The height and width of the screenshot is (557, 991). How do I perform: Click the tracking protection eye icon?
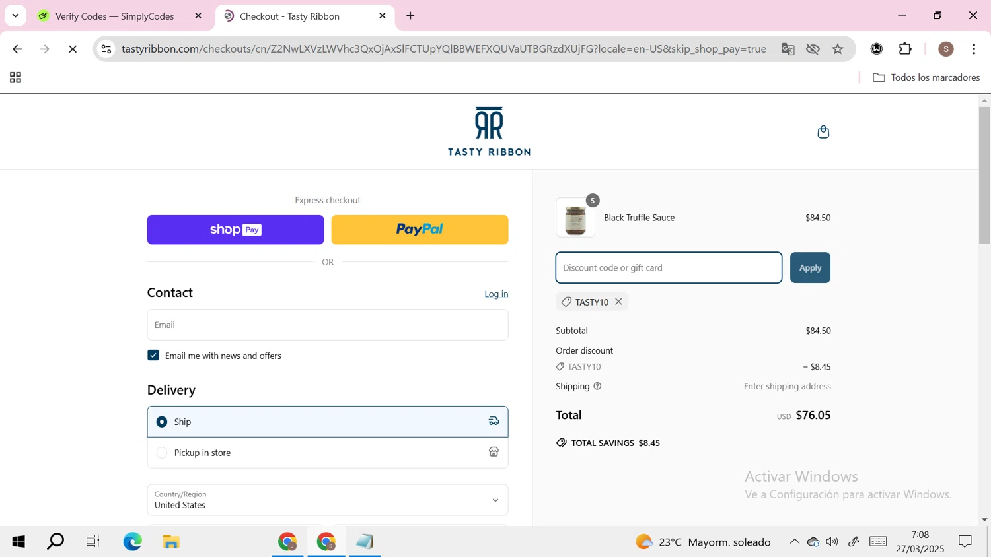(813, 49)
